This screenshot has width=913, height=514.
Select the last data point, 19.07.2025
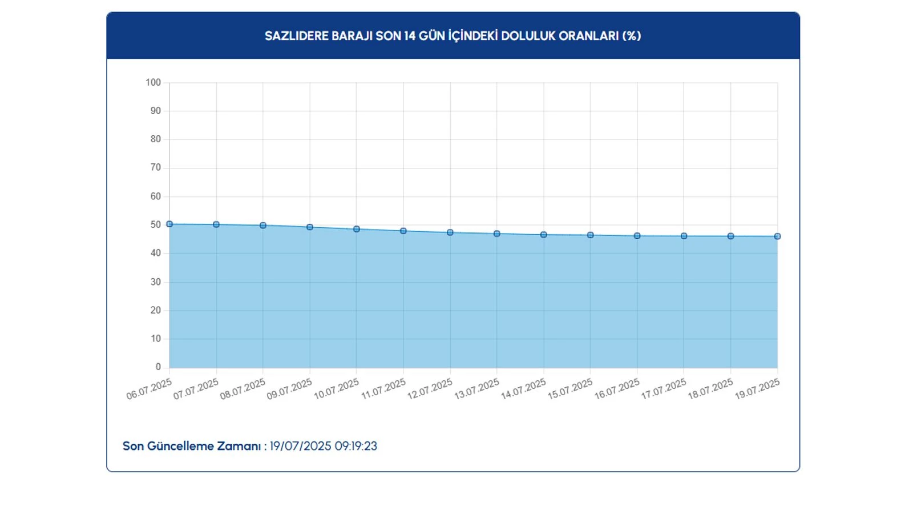[777, 236]
